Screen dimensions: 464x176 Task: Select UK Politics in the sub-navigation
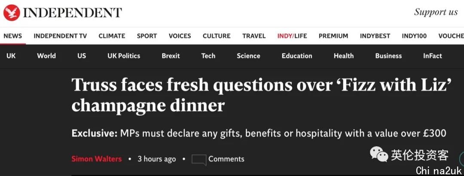pos(124,56)
